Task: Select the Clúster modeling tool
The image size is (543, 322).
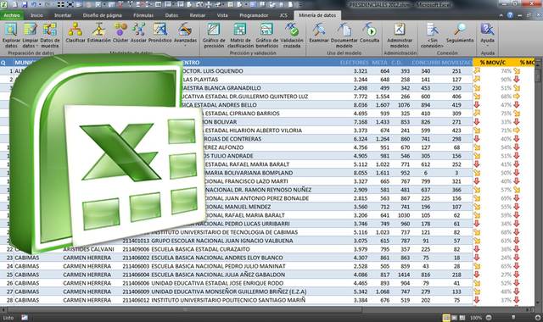Action: (x=120, y=33)
